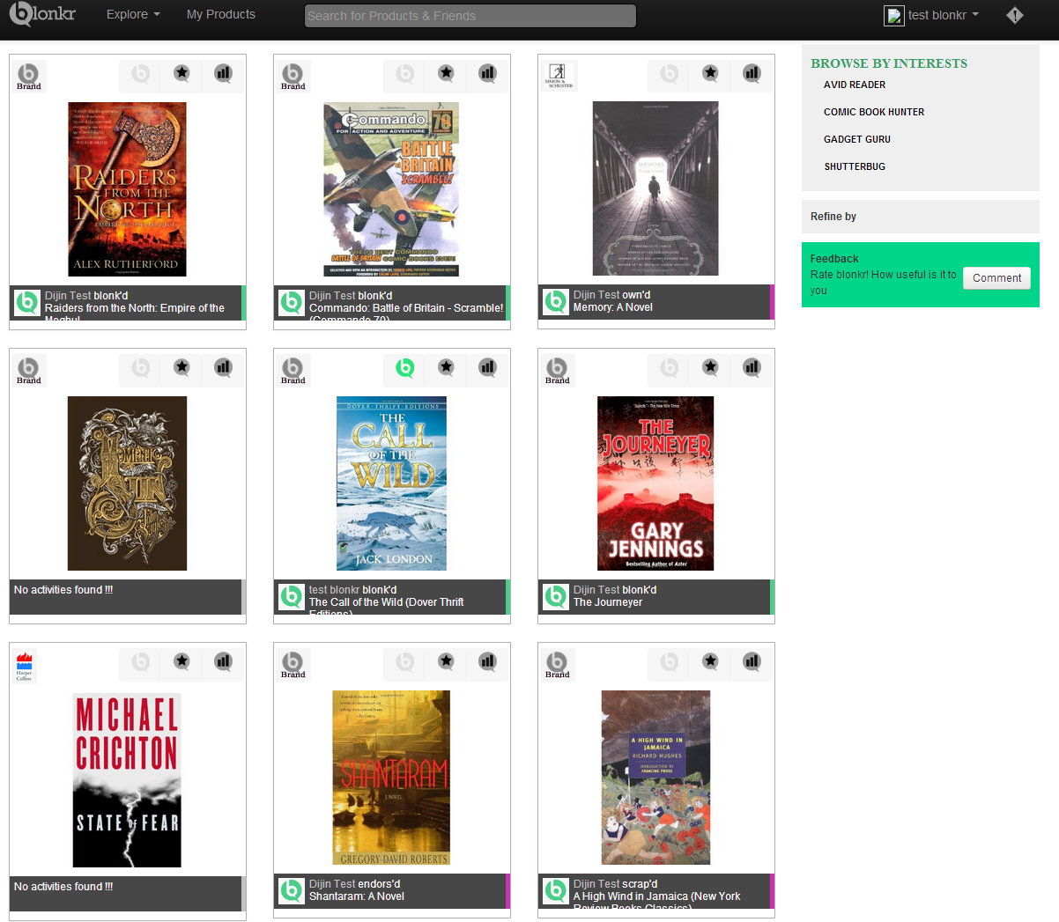Image resolution: width=1059 pixels, height=922 pixels.
Task: Star the State of Fear book
Action: (181, 661)
